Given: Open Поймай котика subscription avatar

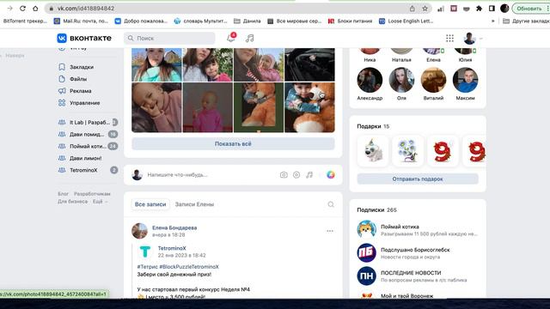Looking at the screenshot, I should (x=366, y=229).
